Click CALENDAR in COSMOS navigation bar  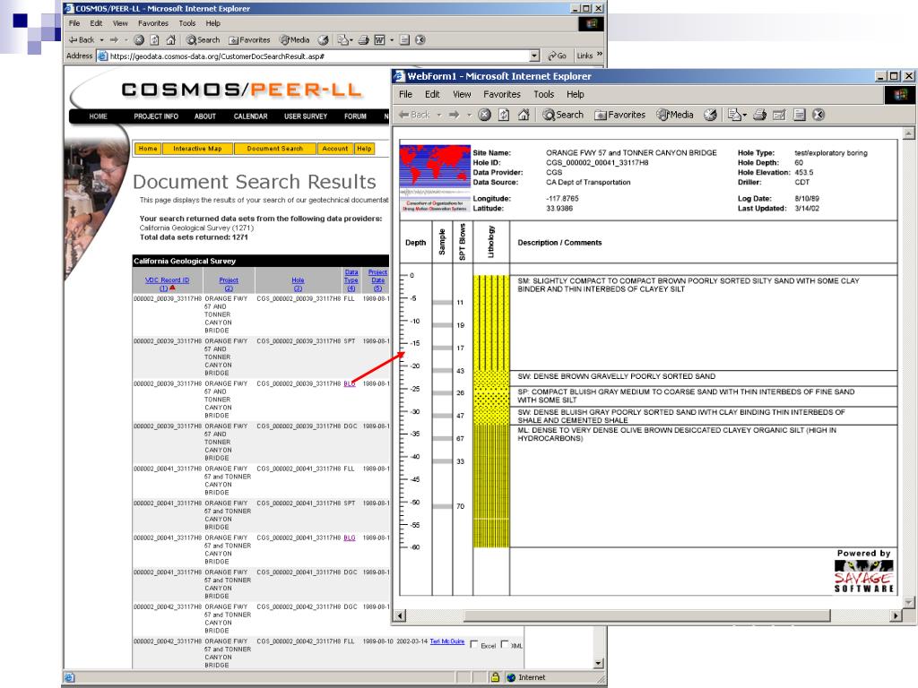251,116
